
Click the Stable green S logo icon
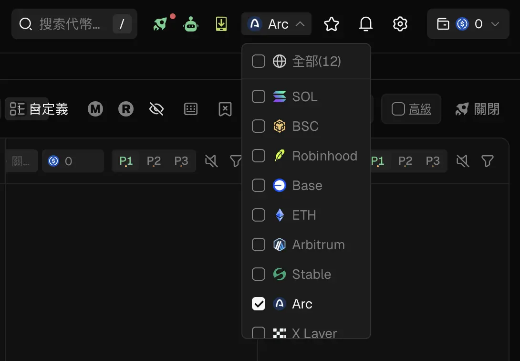[x=279, y=274]
